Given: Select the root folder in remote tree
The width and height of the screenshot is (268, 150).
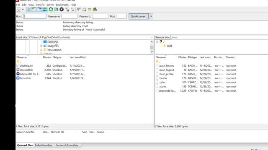Looking at the screenshot, I should pyautogui.click(x=170, y=46).
